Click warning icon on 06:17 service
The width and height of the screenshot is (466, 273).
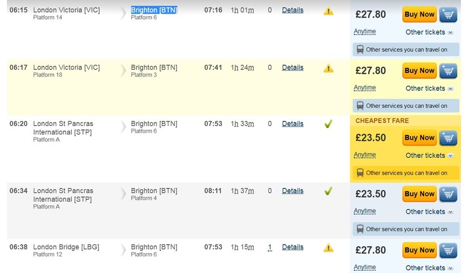coord(328,68)
